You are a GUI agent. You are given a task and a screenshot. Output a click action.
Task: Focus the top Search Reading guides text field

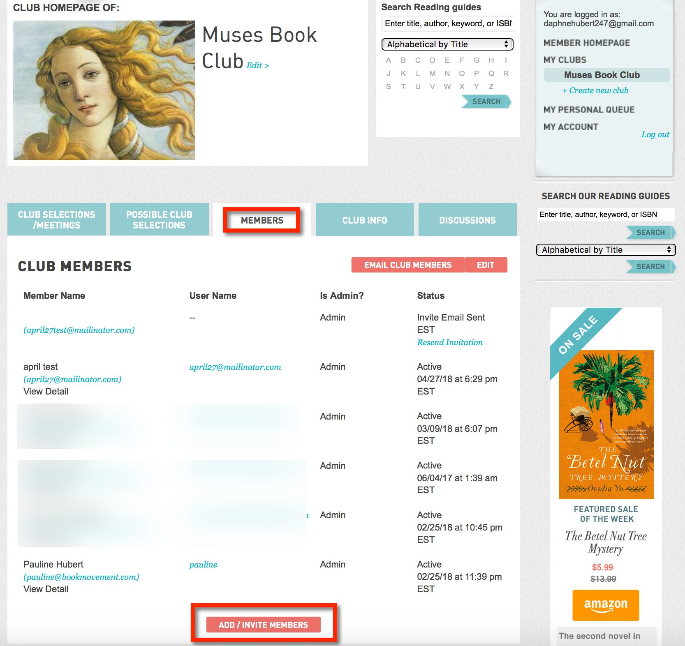point(447,23)
